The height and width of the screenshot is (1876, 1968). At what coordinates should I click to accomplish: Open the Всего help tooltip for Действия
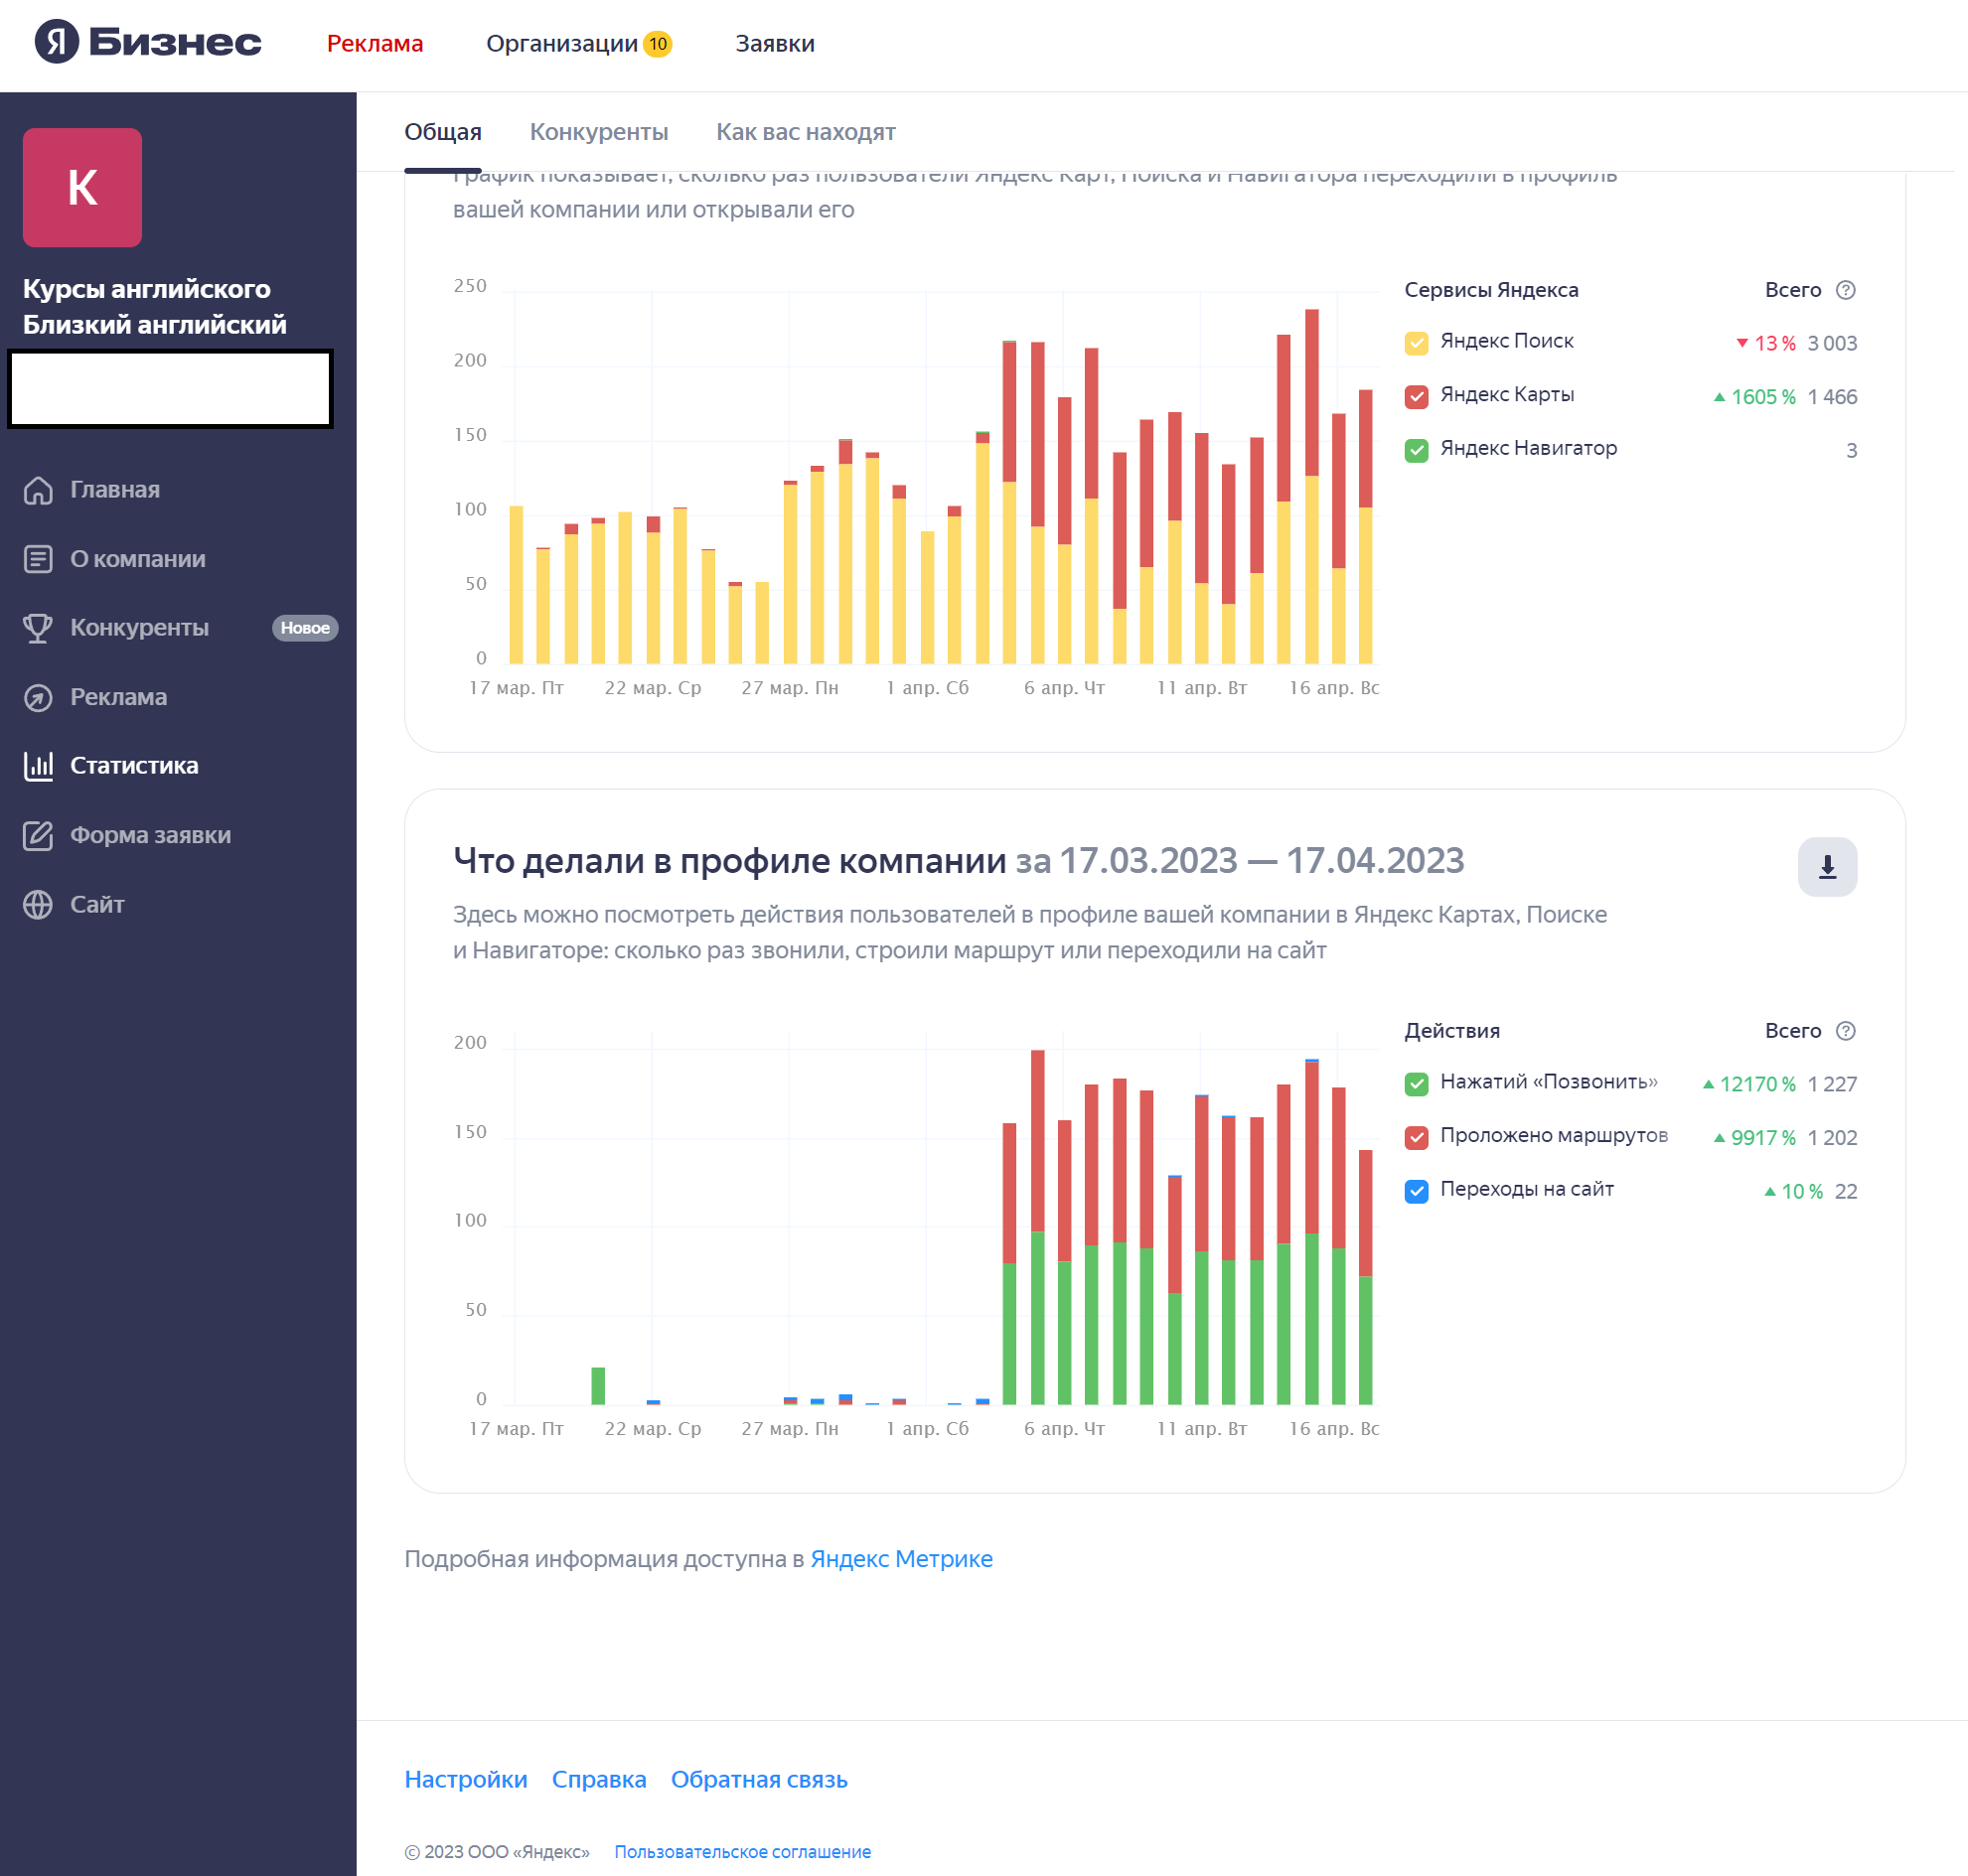coord(1845,1031)
